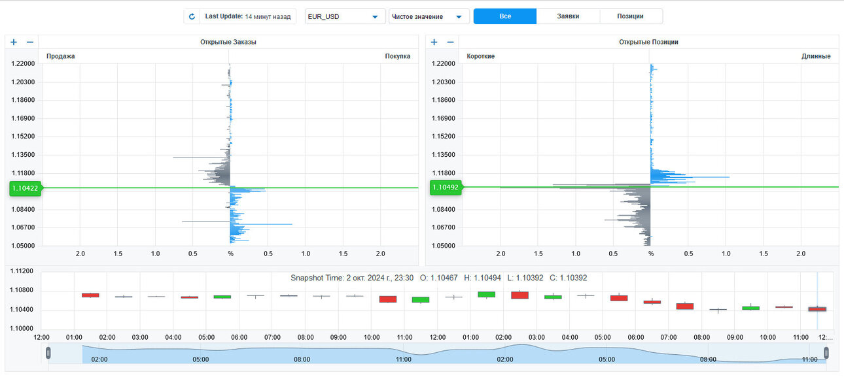
Task: Click the 1.10492 price marker
Action: point(446,187)
